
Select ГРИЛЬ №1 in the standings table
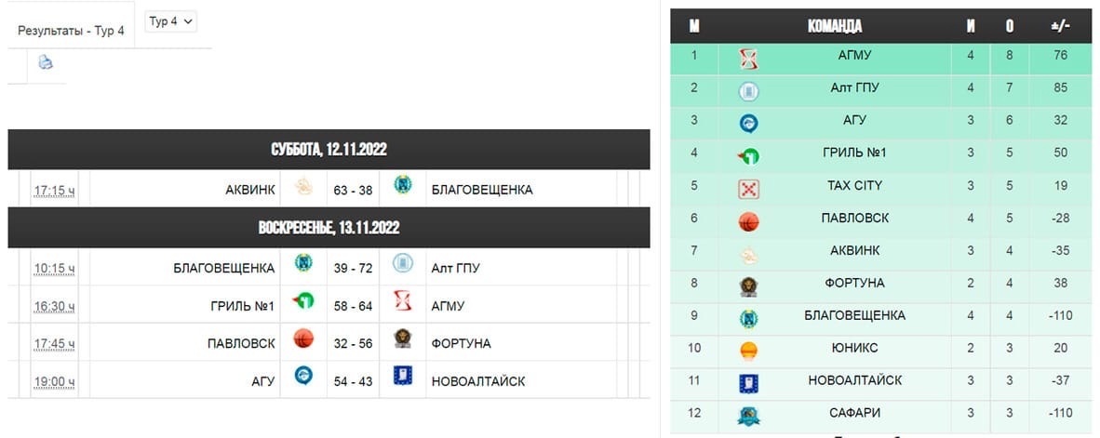pos(854,153)
